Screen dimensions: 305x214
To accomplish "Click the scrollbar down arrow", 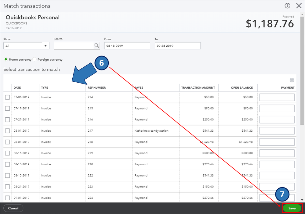I will (x=302, y=200).
